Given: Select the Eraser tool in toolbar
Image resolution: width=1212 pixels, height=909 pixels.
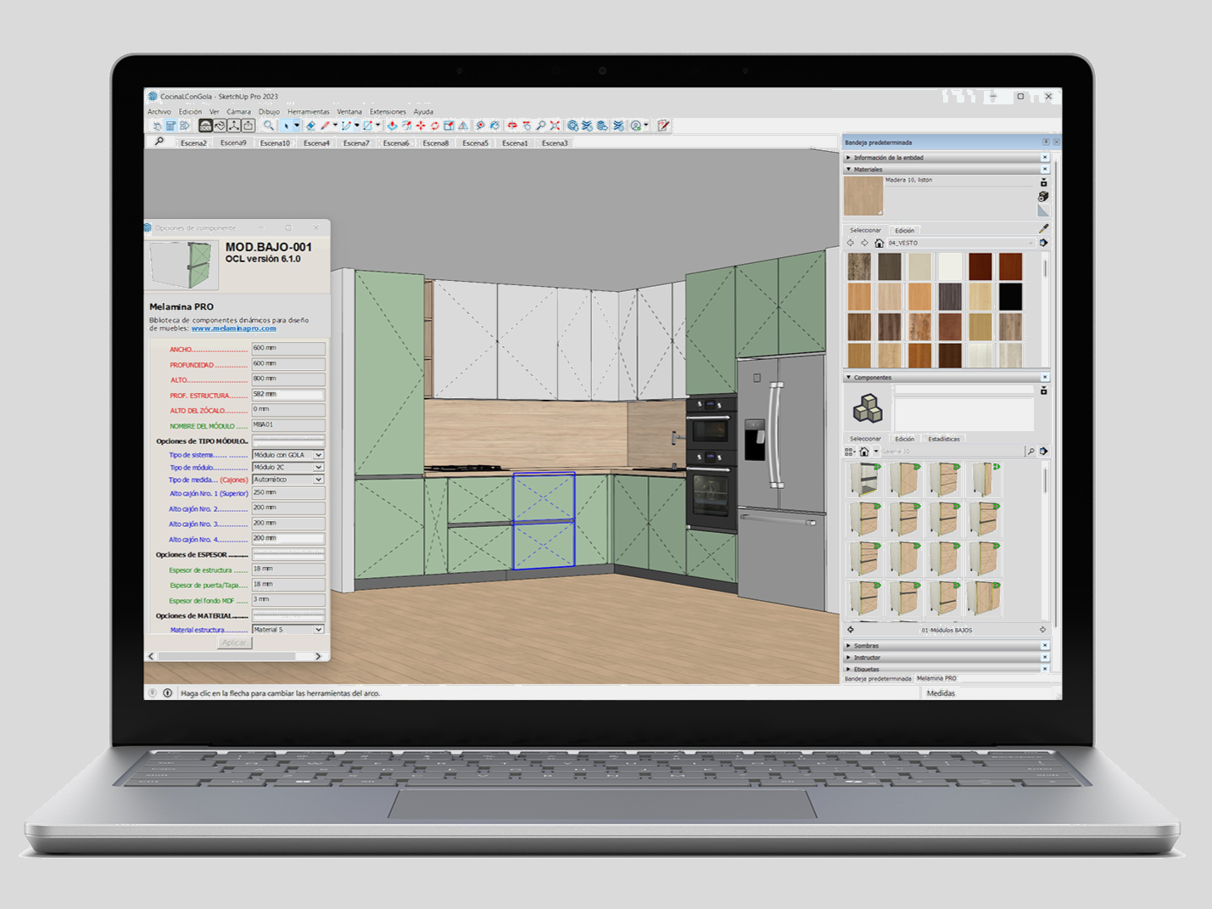Looking at the screenshot, I should click(310, 126).
